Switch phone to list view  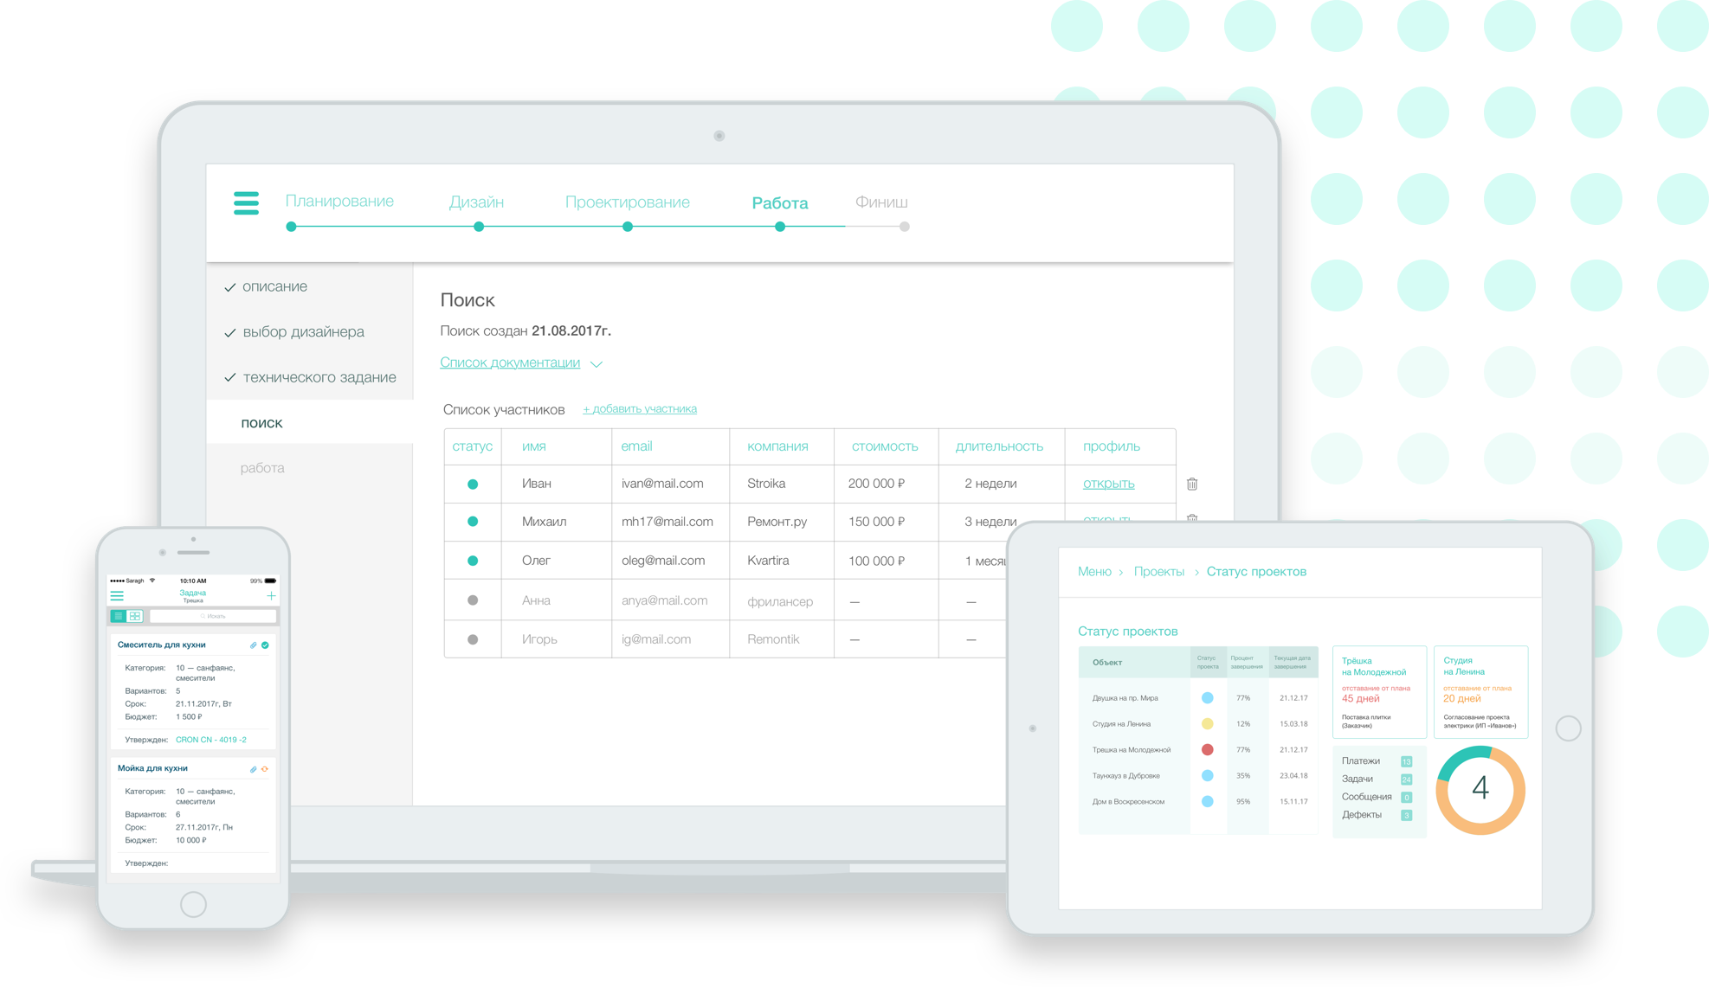point(119,616)
